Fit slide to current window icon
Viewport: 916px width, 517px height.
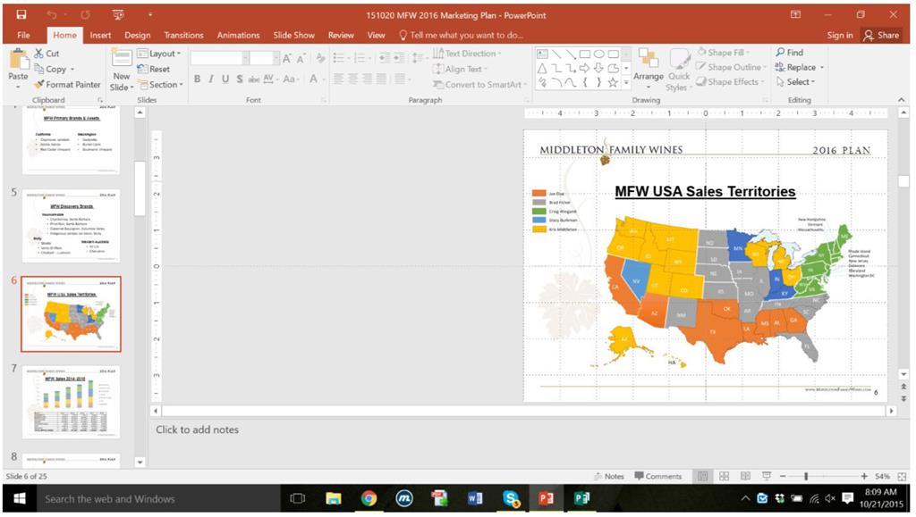pos(903,476)
